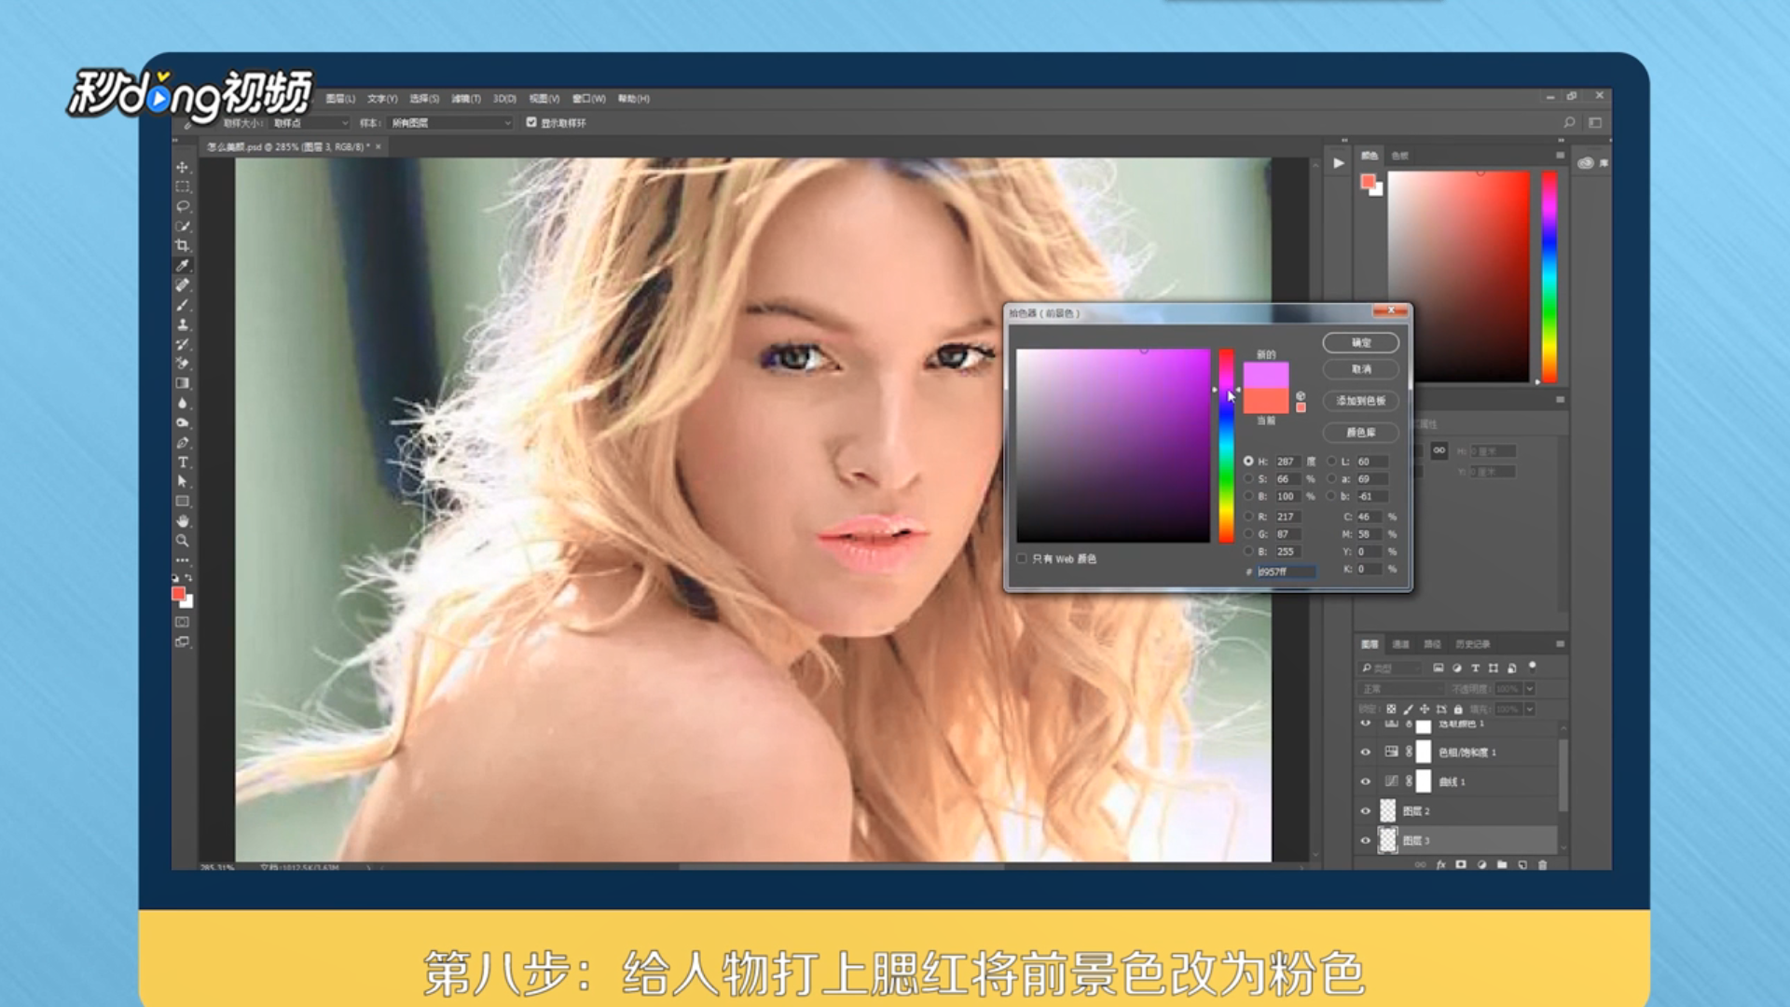The width and height of the screenshot is (1790, 1007).
Task: Pick the Eyedropper tool
Action: 183,266
